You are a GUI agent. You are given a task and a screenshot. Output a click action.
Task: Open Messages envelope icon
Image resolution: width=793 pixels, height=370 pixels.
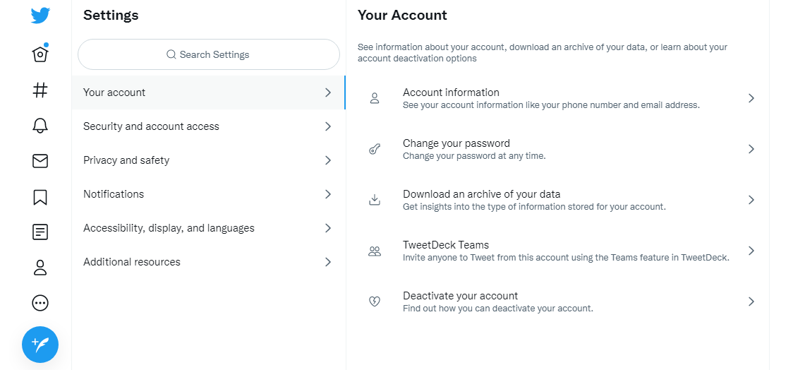point(40,161)
